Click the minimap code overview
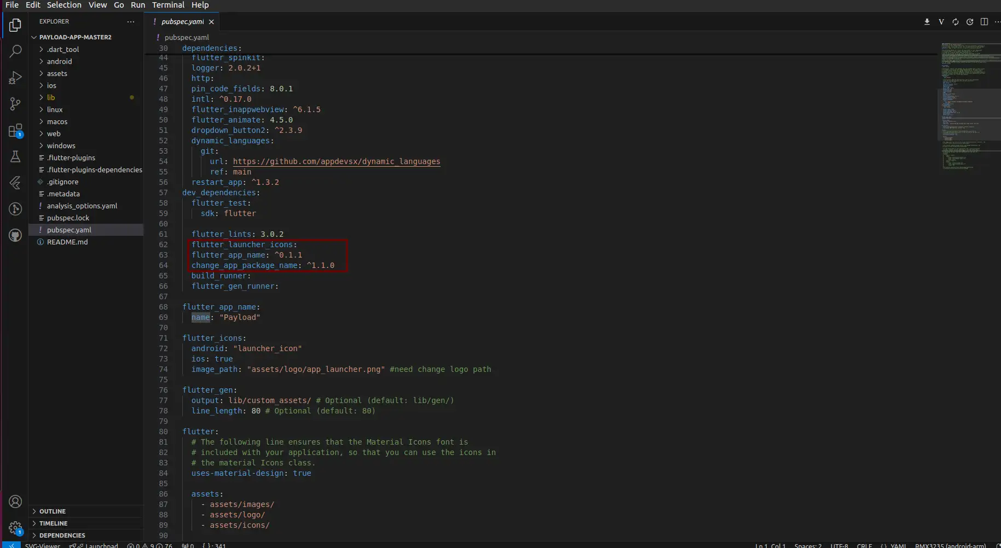 [968, 106]
